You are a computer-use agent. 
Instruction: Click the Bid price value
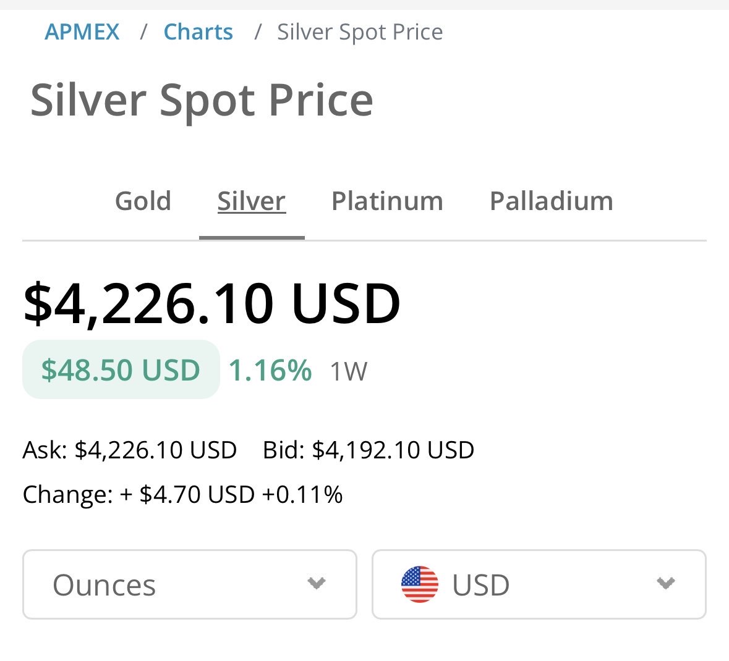coord(392,450)
